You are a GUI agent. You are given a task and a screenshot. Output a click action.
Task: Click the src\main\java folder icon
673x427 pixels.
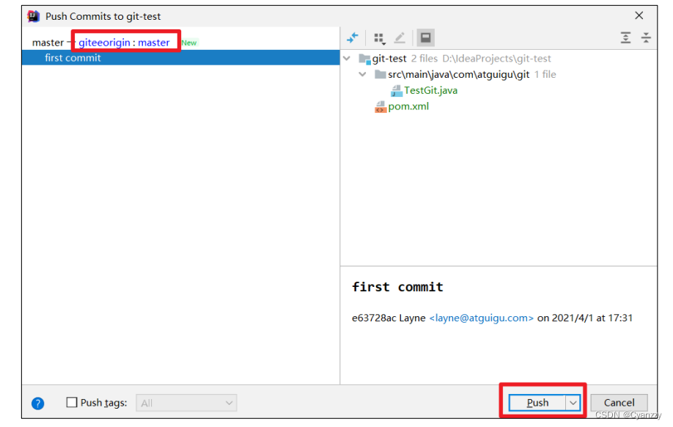click(x=380, y=74)
